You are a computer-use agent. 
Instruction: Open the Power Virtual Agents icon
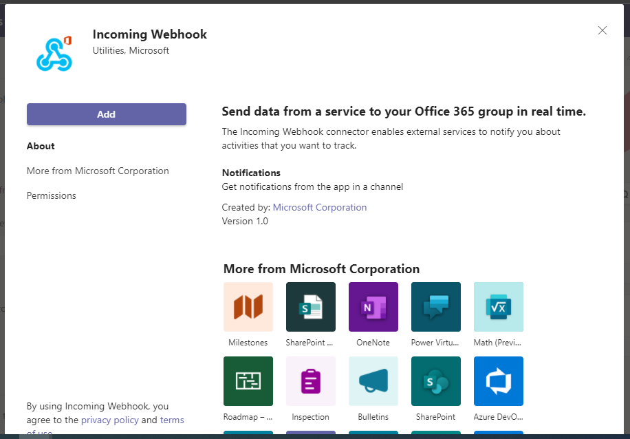pos(436,307)
